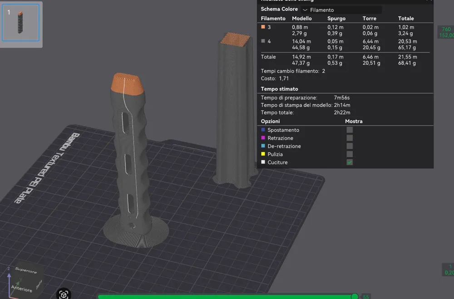Viewport: 454px width, 299px height.
Task: Enable the Pulizia display checkbox
Action: point(350,154)
